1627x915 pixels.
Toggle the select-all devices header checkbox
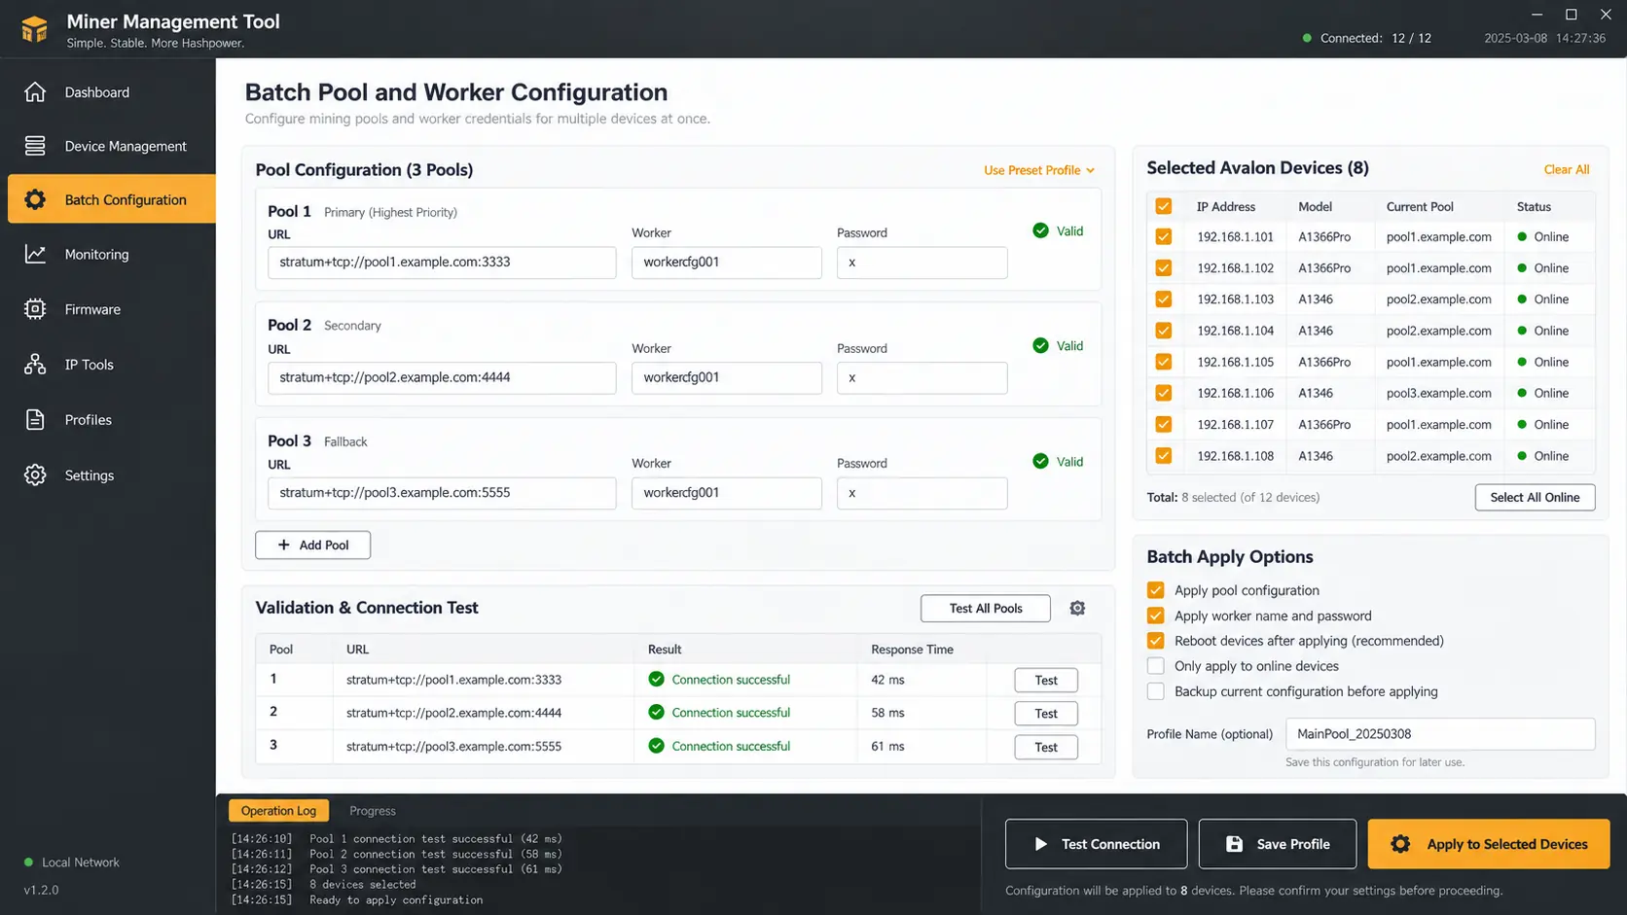[1164, 206]
